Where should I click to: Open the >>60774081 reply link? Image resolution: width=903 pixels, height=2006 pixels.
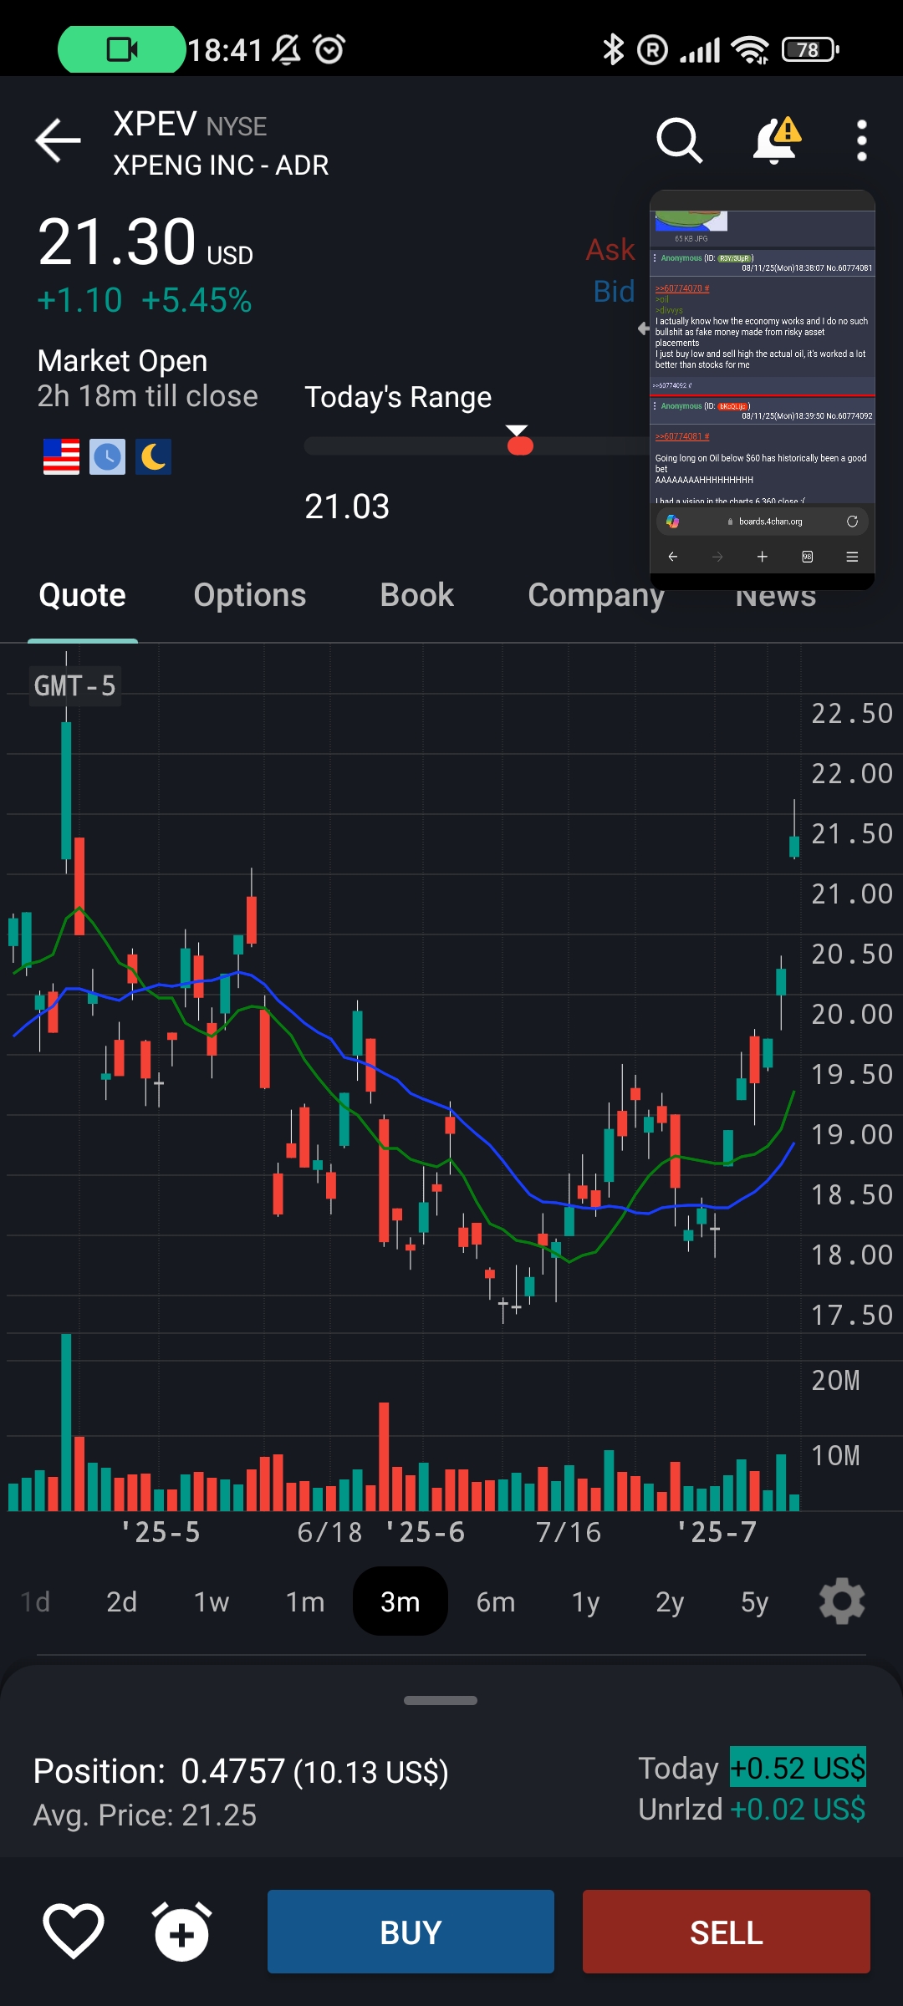[x=682, y=436]
